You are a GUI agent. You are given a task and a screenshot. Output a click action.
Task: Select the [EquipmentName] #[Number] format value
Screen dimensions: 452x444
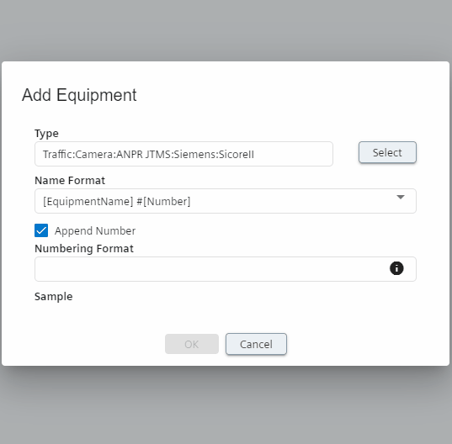(x=117, y=202)
